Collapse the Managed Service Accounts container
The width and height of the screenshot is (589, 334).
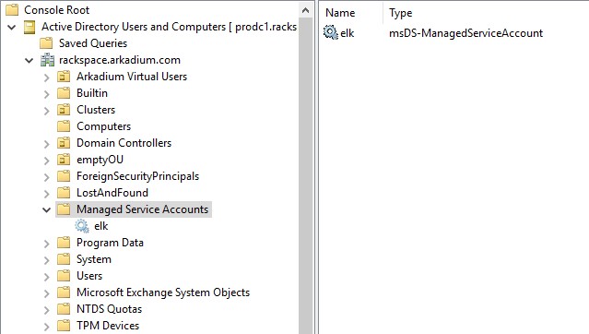click(47, 209)
